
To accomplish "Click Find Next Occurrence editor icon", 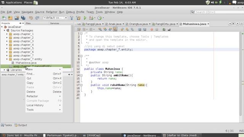I will coord(110,29).
